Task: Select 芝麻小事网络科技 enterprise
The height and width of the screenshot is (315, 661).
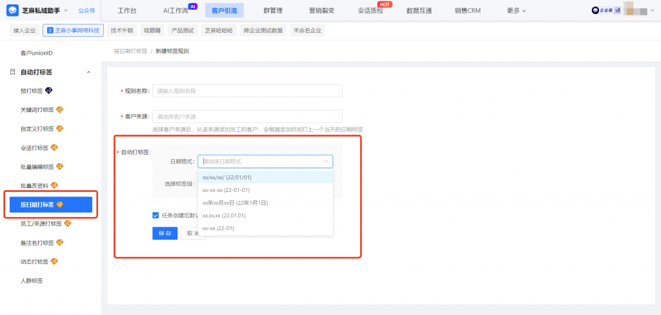Action: (74, 30)
